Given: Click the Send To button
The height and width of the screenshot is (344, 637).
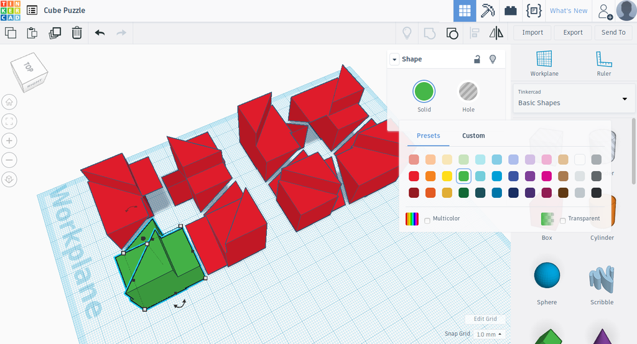Looking at the screenshot, I should [x=613, y=32].
